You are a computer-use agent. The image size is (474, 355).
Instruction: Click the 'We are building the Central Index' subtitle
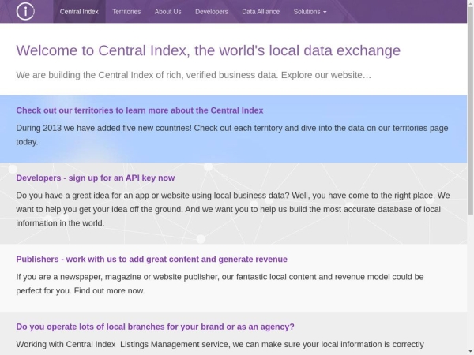pos(194,75)
